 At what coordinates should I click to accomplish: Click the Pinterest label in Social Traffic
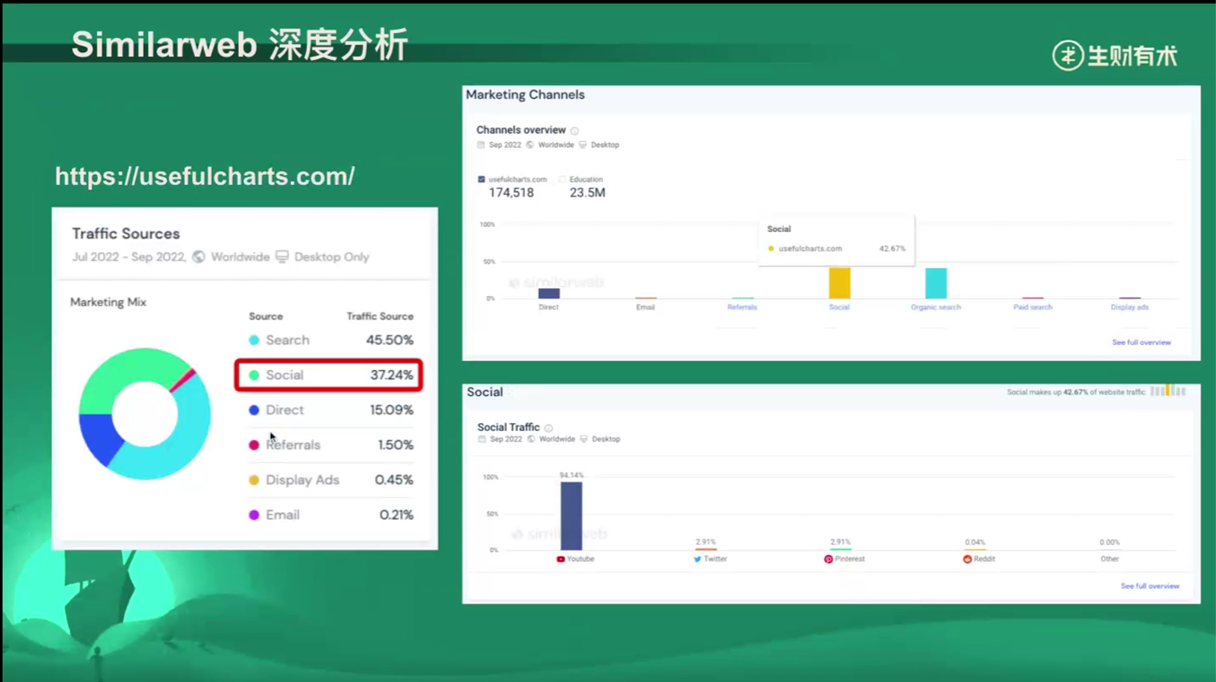[849, 559]
